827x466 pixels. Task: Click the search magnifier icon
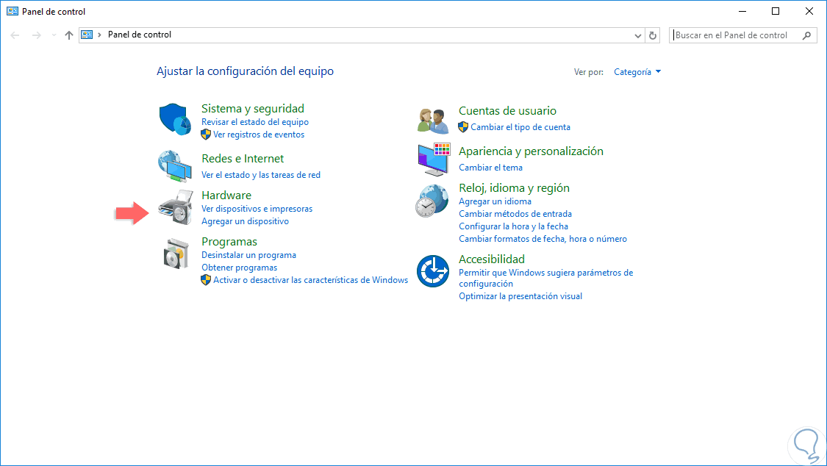coord(806,35)
